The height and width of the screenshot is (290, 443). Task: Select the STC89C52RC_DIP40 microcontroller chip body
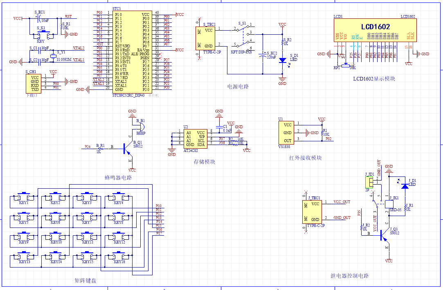132,52
